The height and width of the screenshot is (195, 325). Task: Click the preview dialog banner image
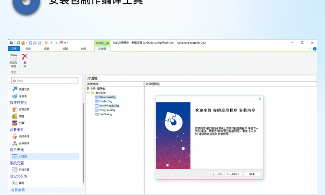click(173, 135)
